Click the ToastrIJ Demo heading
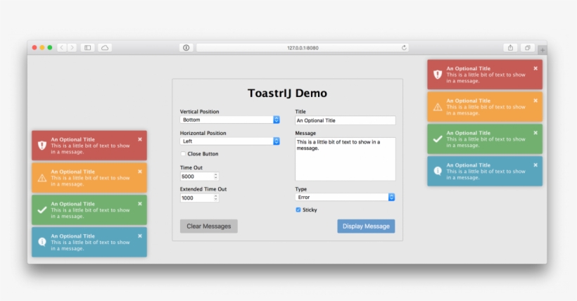Screen dimensions: 577x301 (x=287, y=93)
